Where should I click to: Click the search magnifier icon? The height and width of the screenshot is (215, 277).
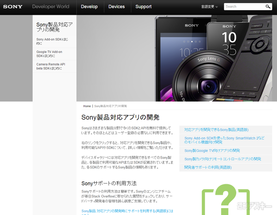coord(268,6)
